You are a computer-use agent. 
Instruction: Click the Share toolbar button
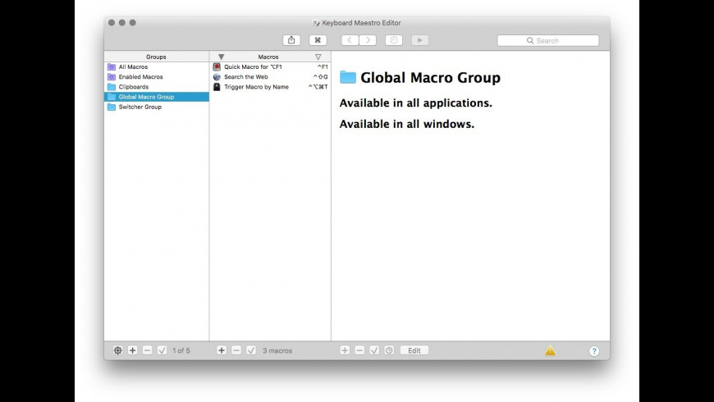tap(291, 40)
